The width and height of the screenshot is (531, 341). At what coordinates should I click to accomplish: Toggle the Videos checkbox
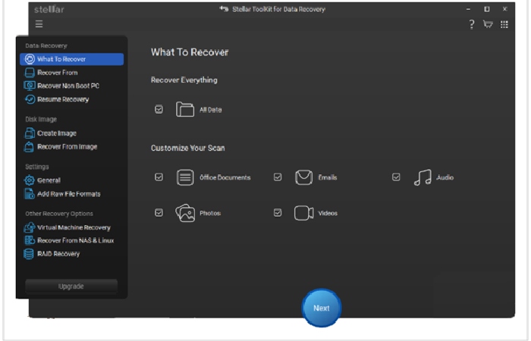(278, 213)
